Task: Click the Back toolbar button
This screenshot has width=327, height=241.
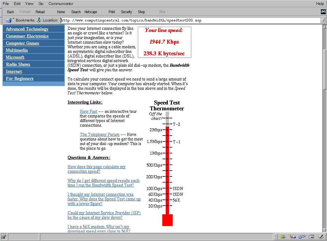Action: (10, 12)
